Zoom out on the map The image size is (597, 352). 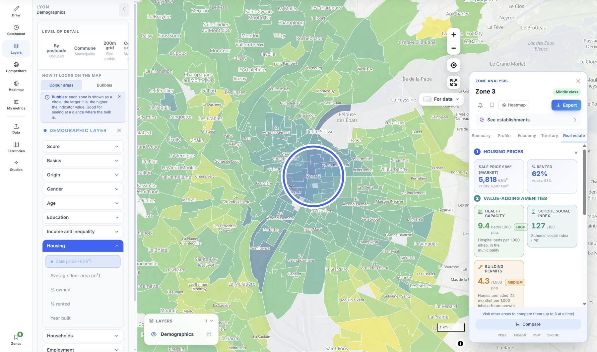[453, 48]
